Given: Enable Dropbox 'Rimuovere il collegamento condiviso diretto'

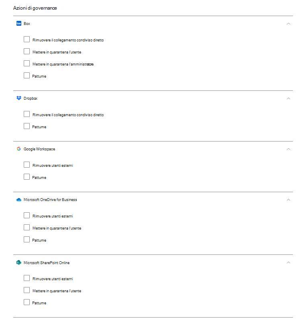Looking at the screenshot, I should [x=27, y=114].
